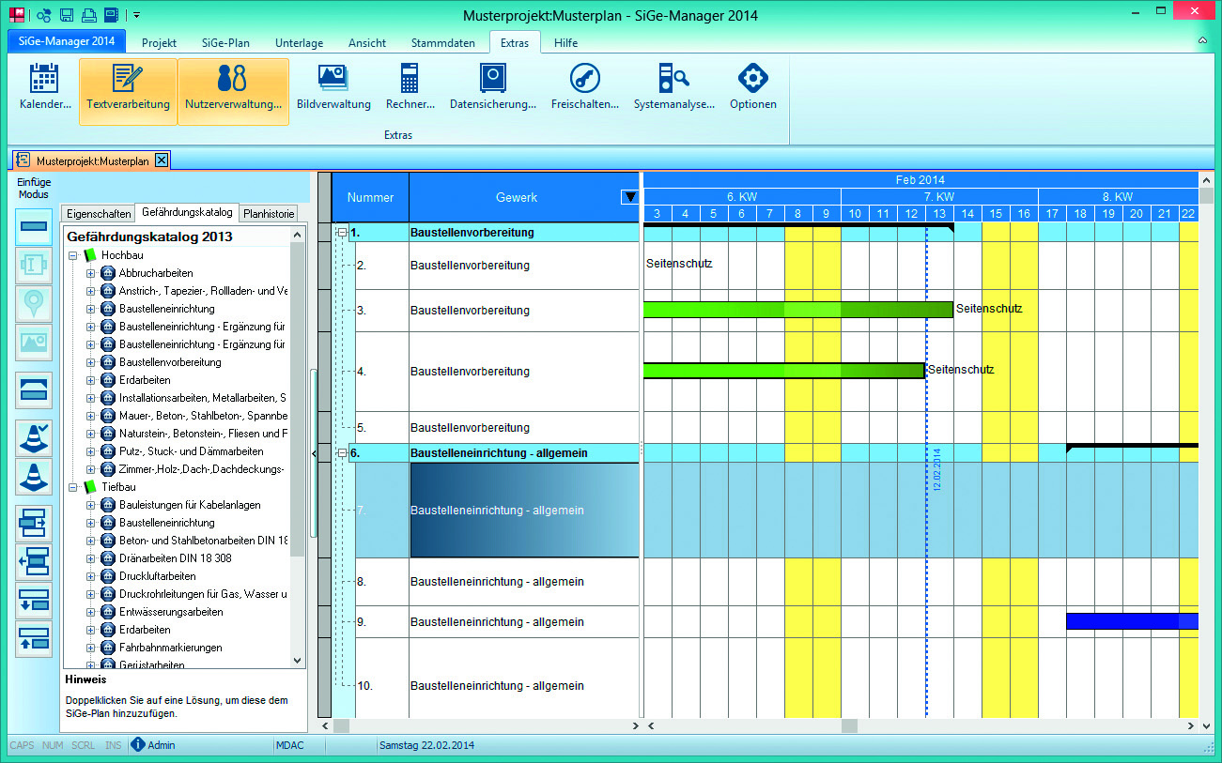Image resolution: width=1222 pixels, height=763 pixels.
Task: Click the traffic cone with checkmark icon
Action: [x=34, y=438]
